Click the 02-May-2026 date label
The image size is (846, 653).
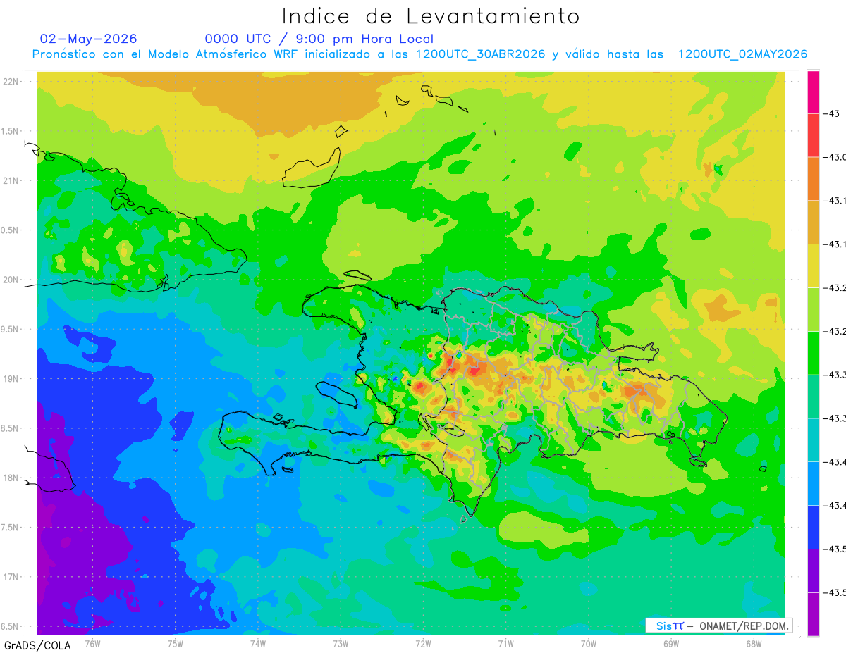89,39
